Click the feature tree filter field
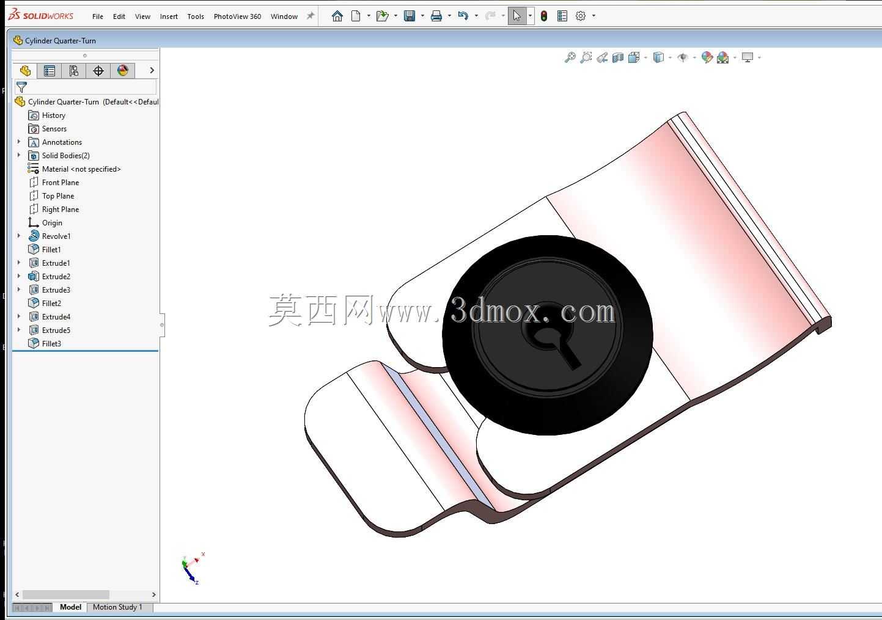Screen dimensions: 882x620 click(x=86, y=87)
